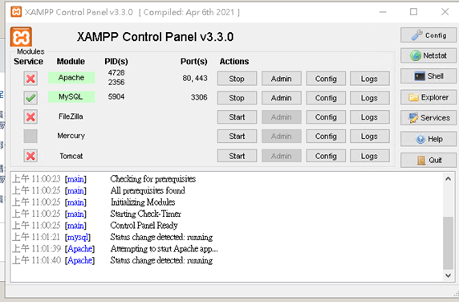Select the Apache module label

[x=71, y=78]
